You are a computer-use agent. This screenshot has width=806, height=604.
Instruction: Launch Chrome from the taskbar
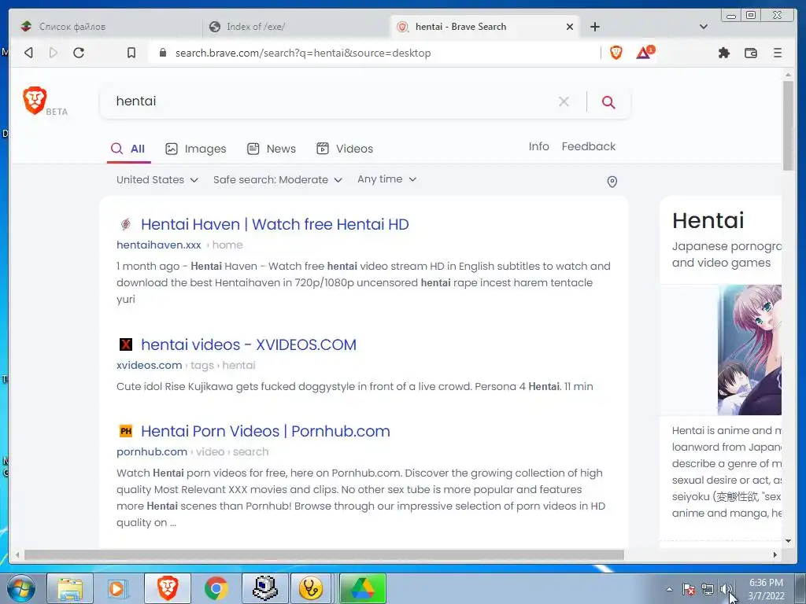tap(216, 588)
